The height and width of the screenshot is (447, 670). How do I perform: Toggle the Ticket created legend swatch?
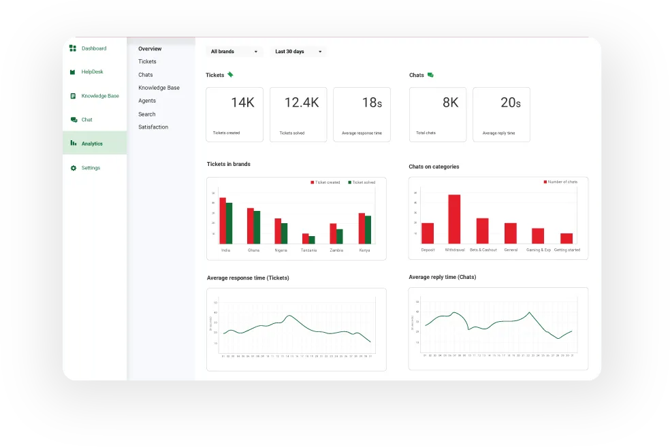[x=313, y=182]
